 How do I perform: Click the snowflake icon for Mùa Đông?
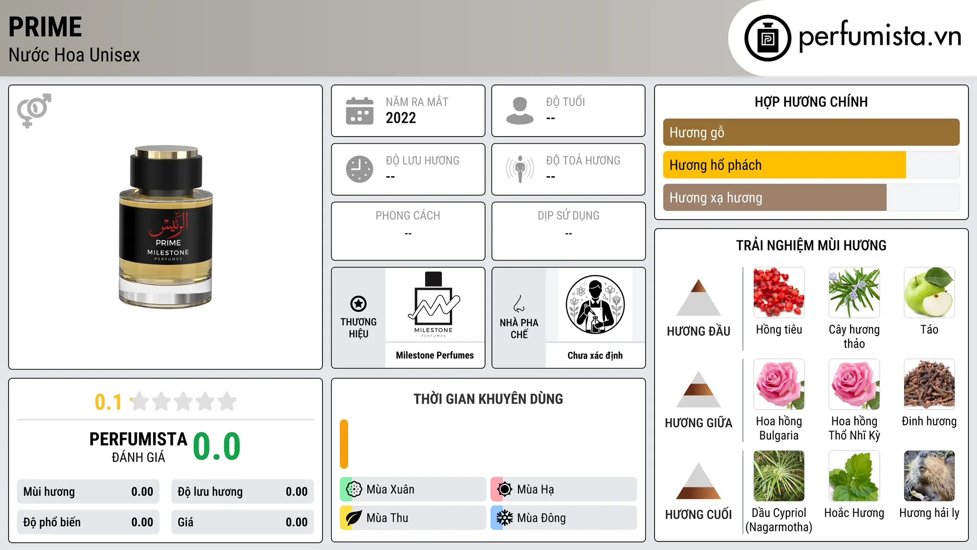click(x=504, y=518)
